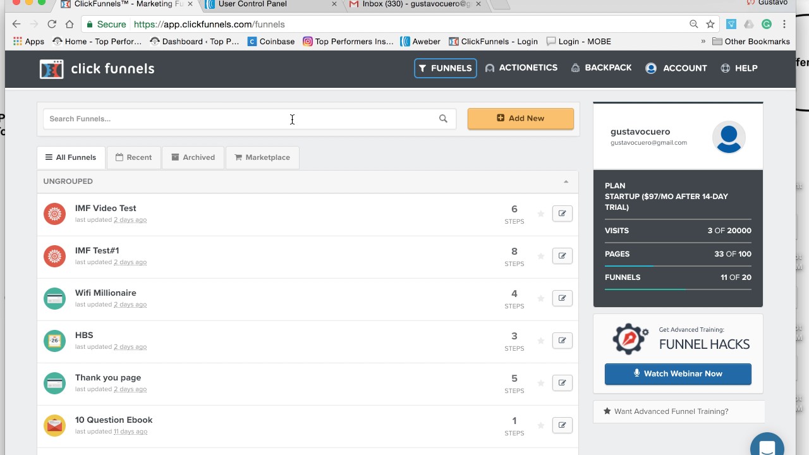
Task: Click gustavocuero username text
Action: pyautogui.click(x=640, y=131)
